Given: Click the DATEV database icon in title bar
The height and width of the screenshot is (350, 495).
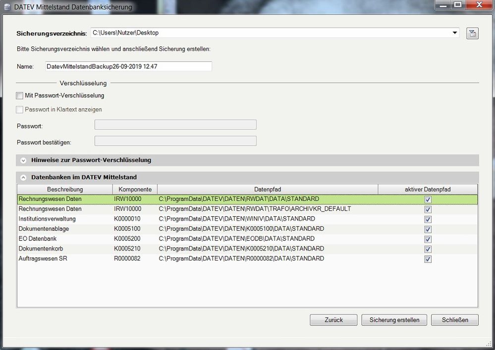Looking at the screenshot, I should [6, 7].
